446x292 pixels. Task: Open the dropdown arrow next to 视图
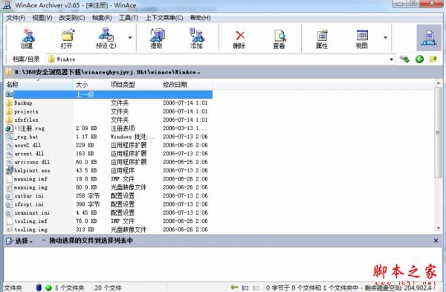tap(385, 38)
